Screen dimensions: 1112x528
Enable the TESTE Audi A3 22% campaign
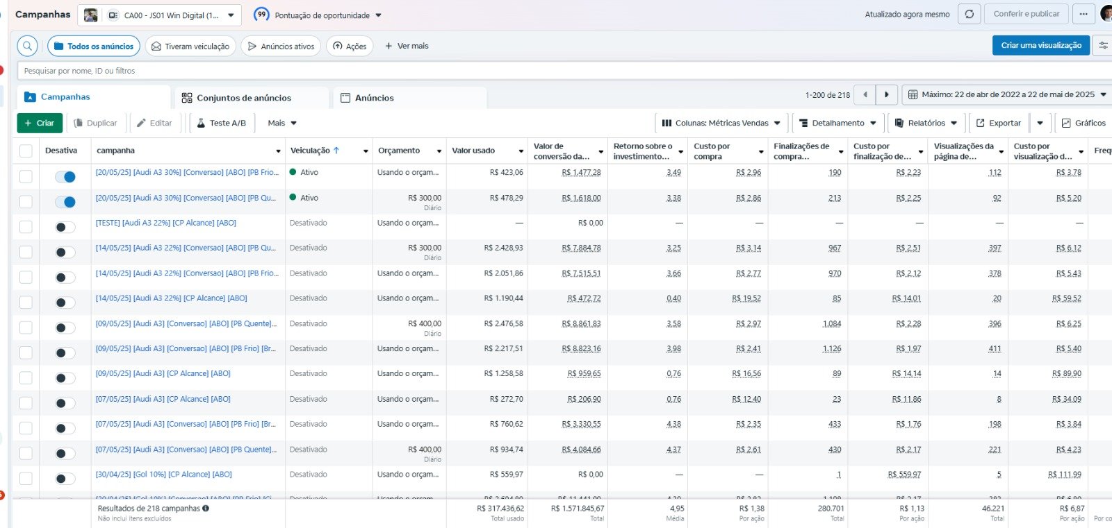coord(65,228)
